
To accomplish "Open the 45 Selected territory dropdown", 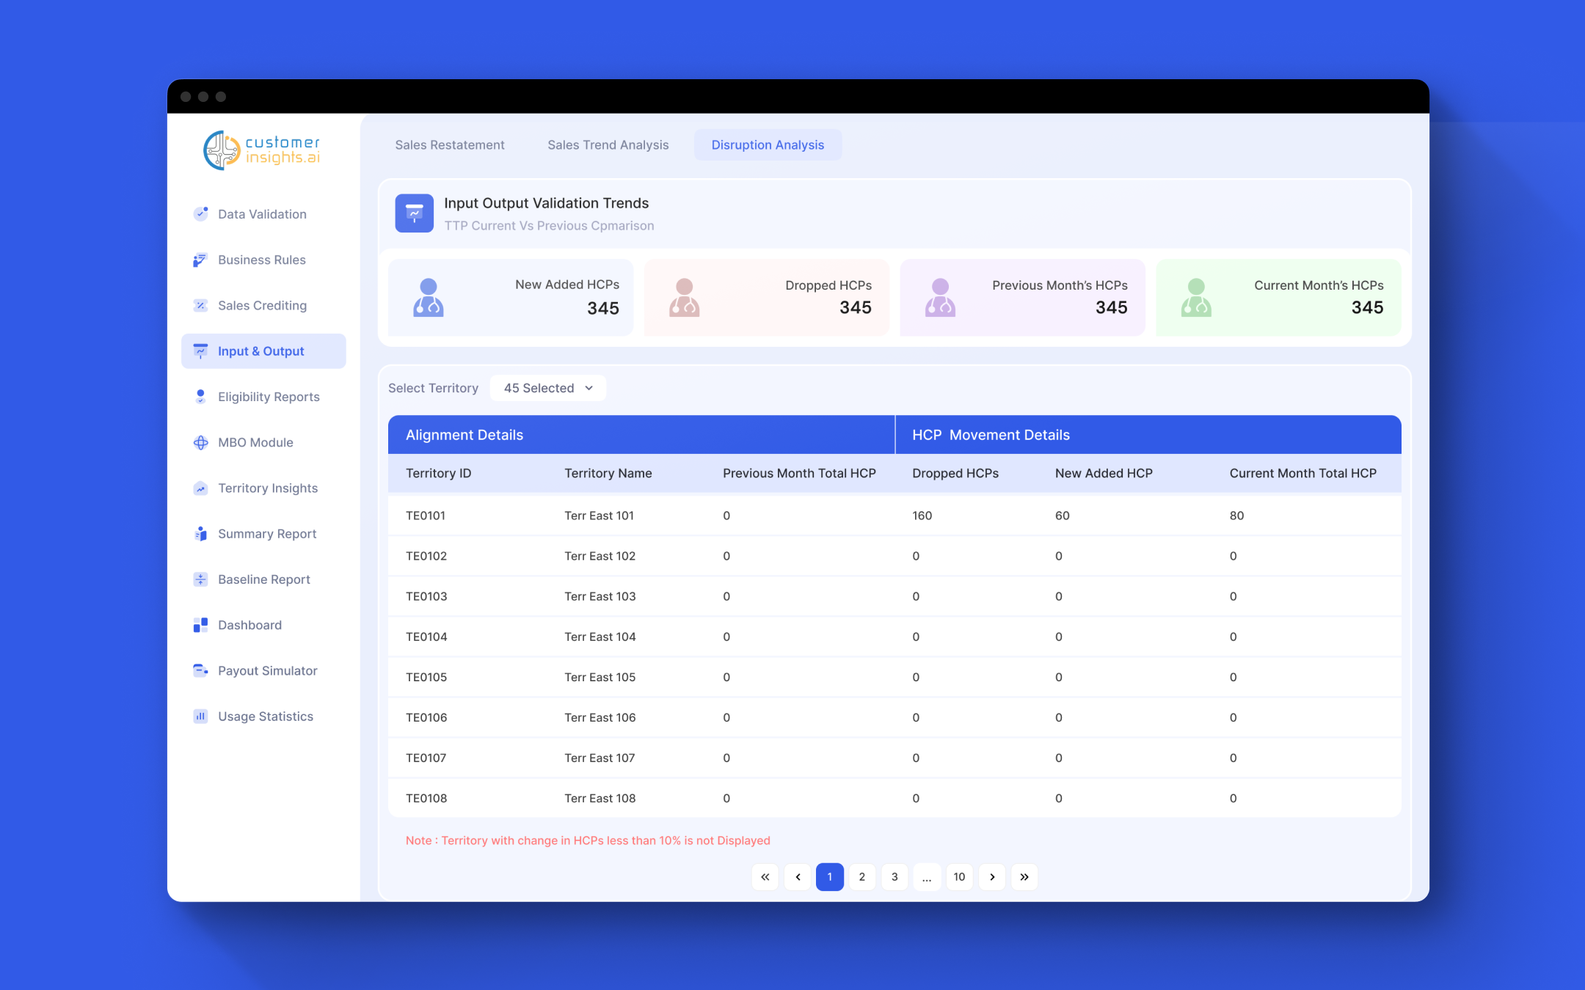I will pos(547,388).
